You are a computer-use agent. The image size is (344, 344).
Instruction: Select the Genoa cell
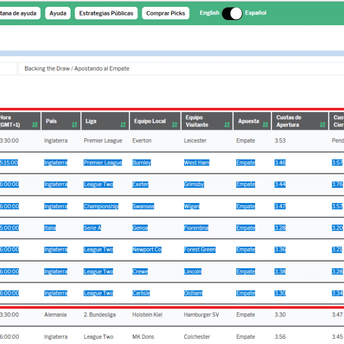(x=140, y=228)
